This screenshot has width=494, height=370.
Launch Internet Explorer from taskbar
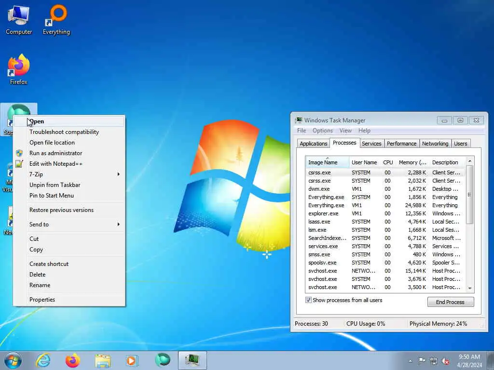[x=43, y=360]
